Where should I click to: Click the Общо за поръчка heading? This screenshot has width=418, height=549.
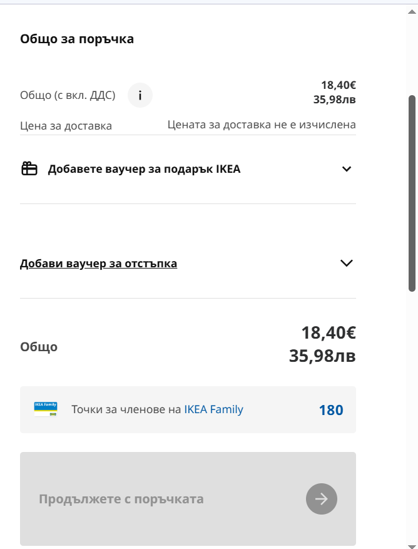point(77,39)
